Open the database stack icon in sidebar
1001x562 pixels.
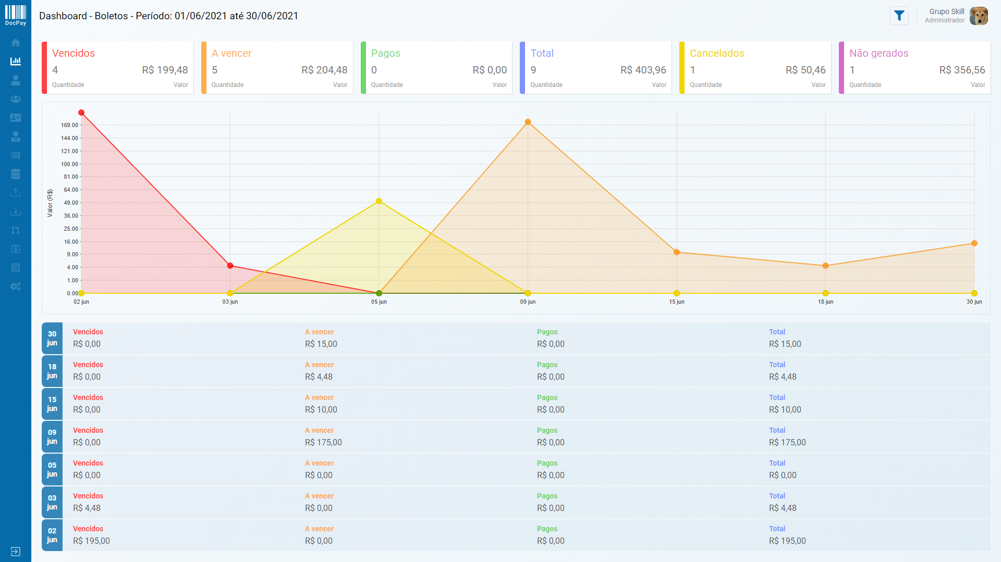(x=16, y=174)
